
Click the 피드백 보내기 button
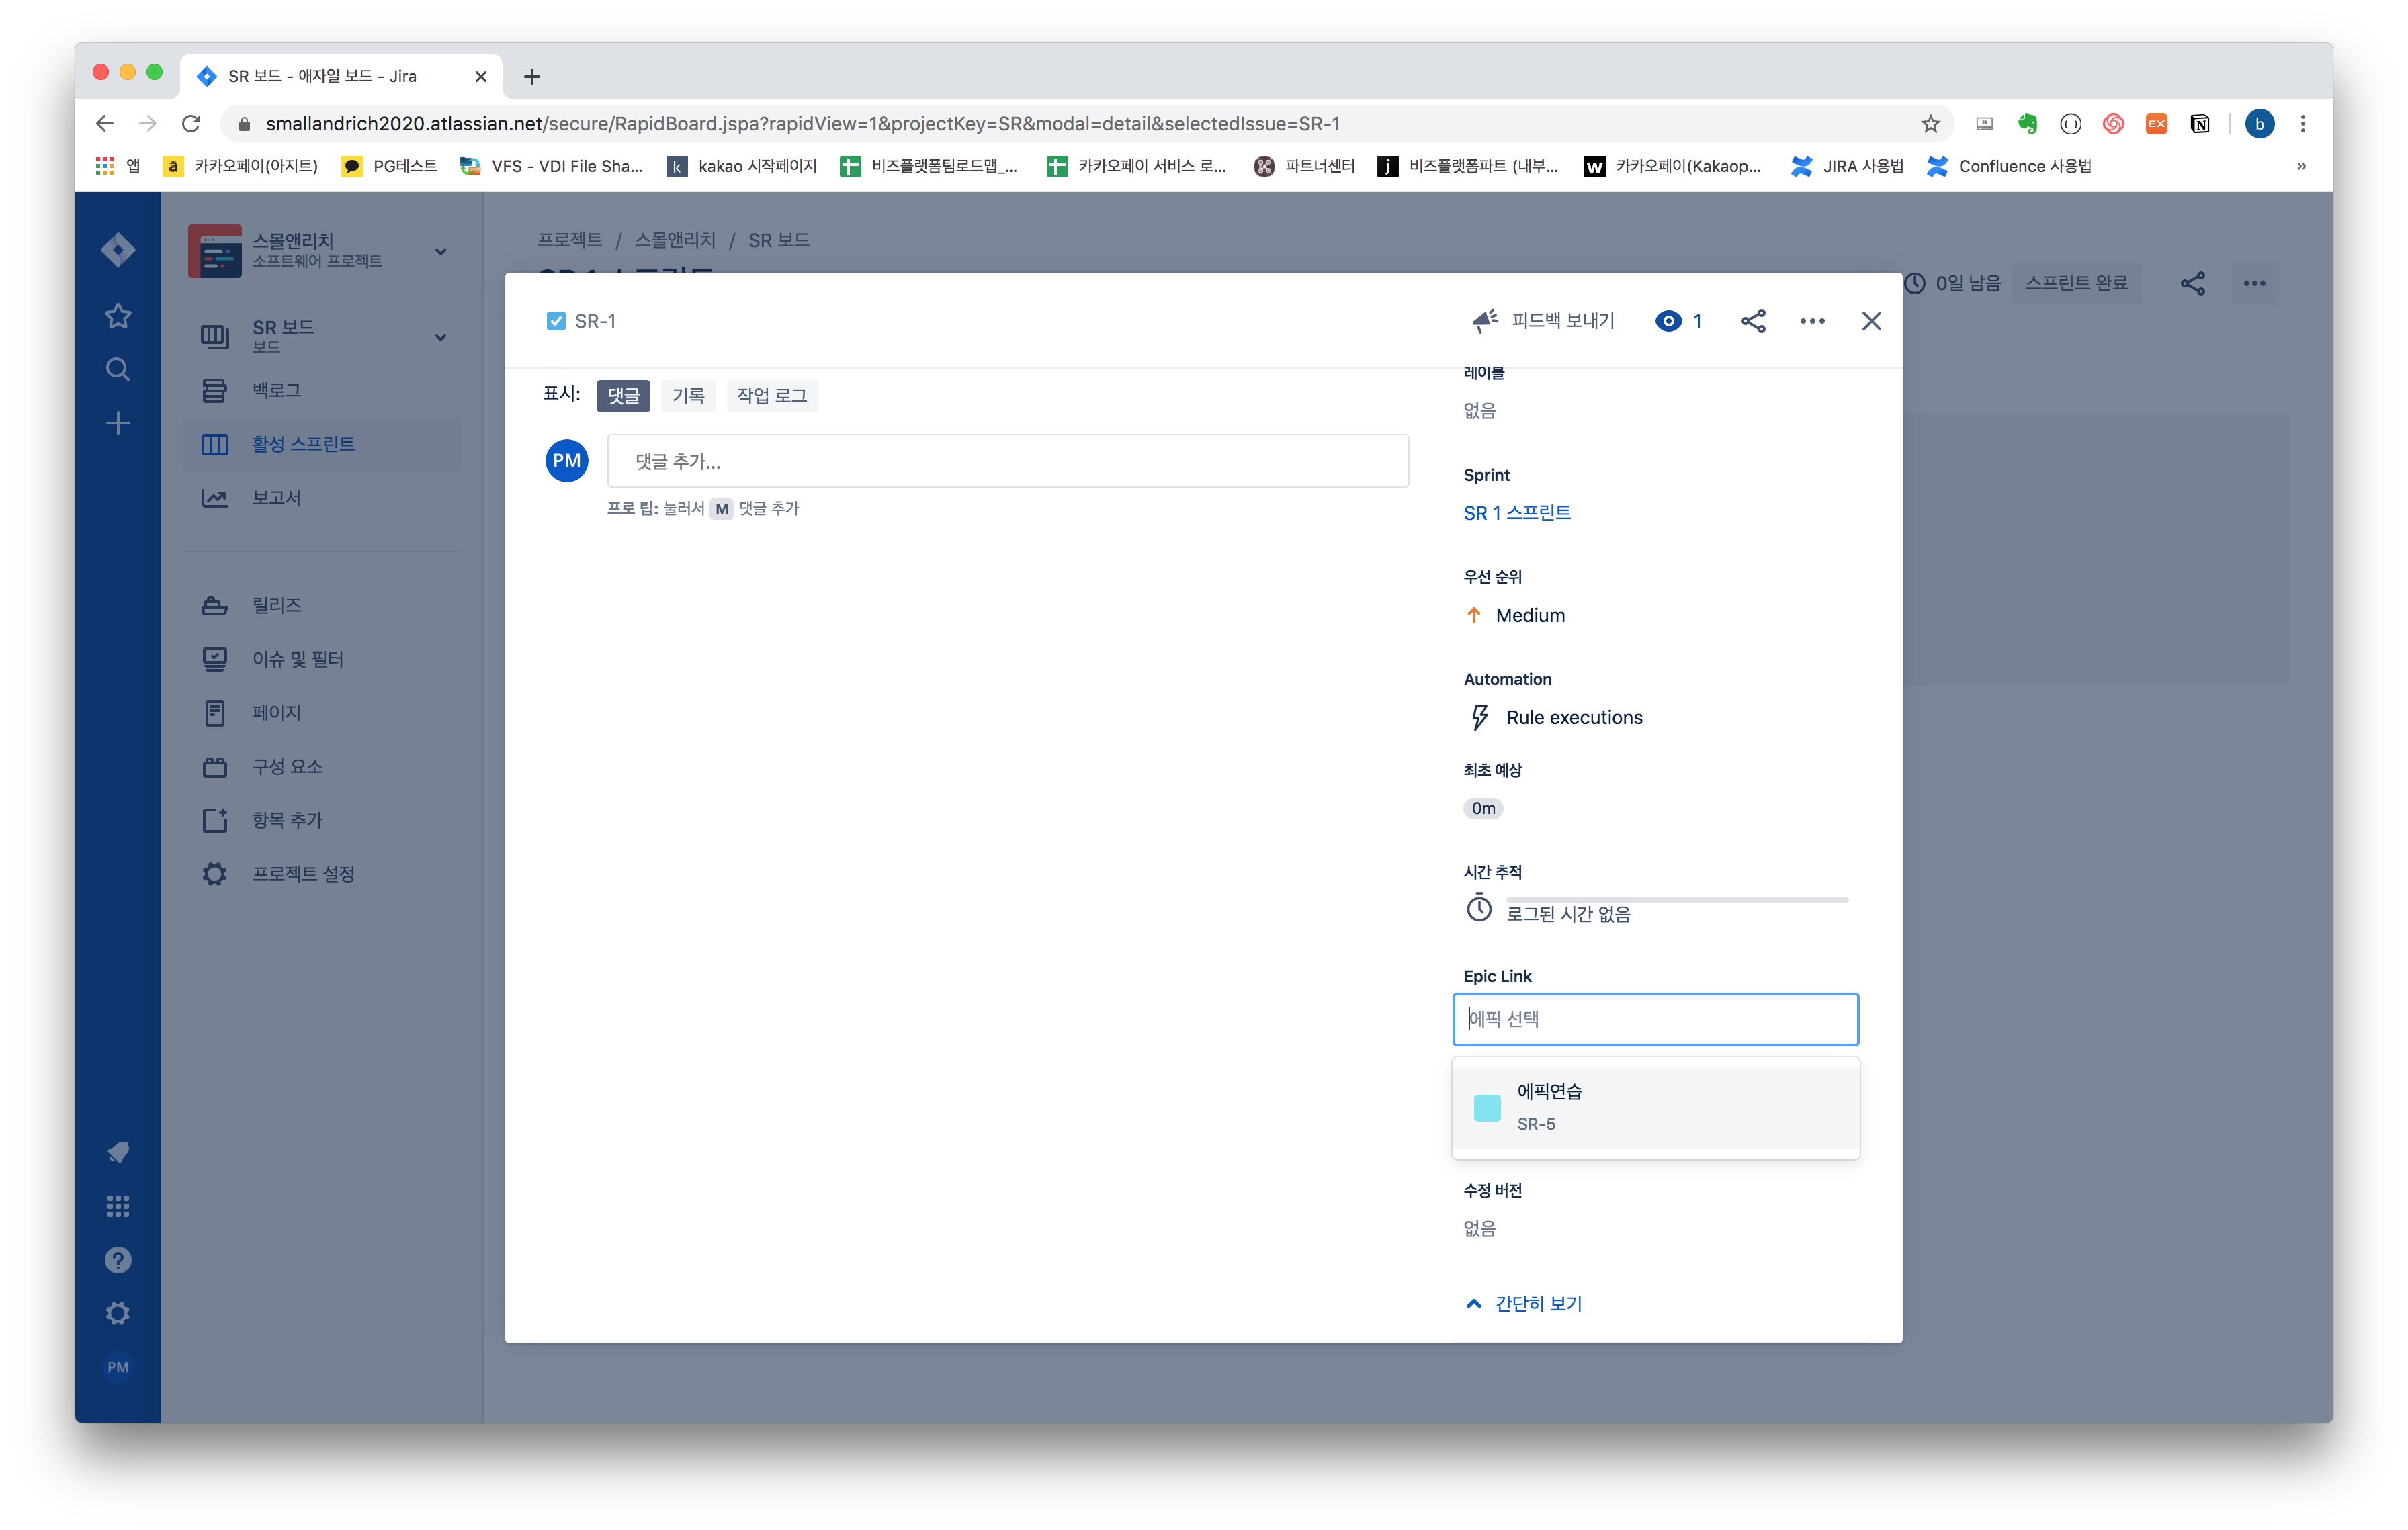(1543, 321)
